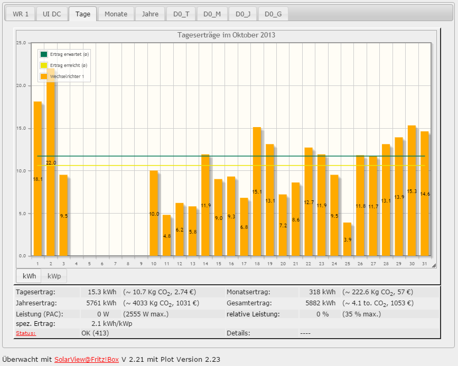Click the 'spez. Ertrag:' label
The height and width of the screenshot is (366, 458).
click(35, 324)
